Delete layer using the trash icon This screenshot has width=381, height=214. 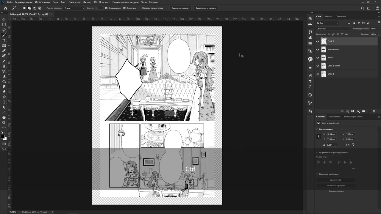(374, 111)
